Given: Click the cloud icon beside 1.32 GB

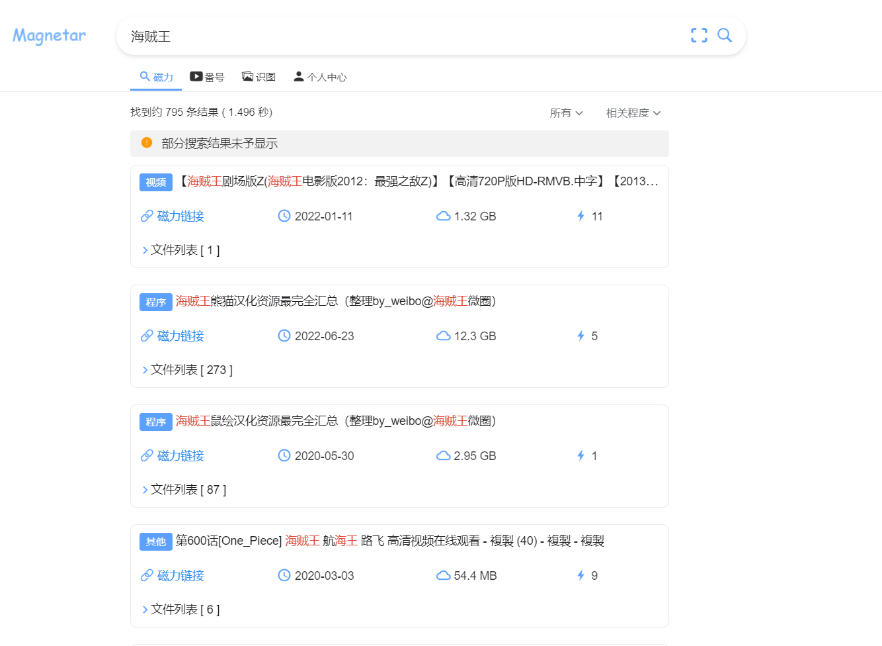Looking at the screenshot, I should click(x=443, y=216).
